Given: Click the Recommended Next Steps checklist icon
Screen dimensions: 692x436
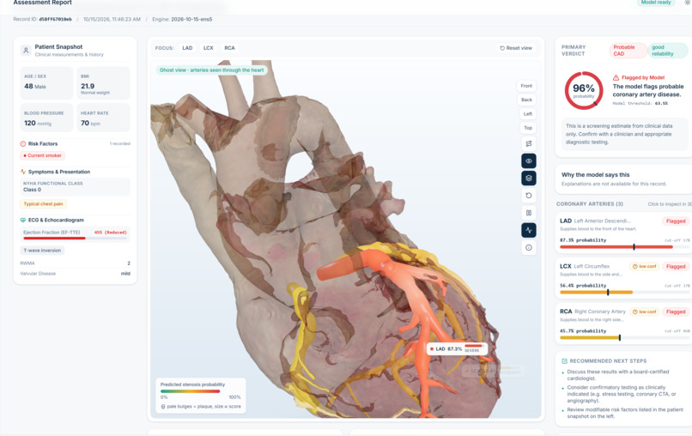Looking at the screenshot, I should 564,361.
